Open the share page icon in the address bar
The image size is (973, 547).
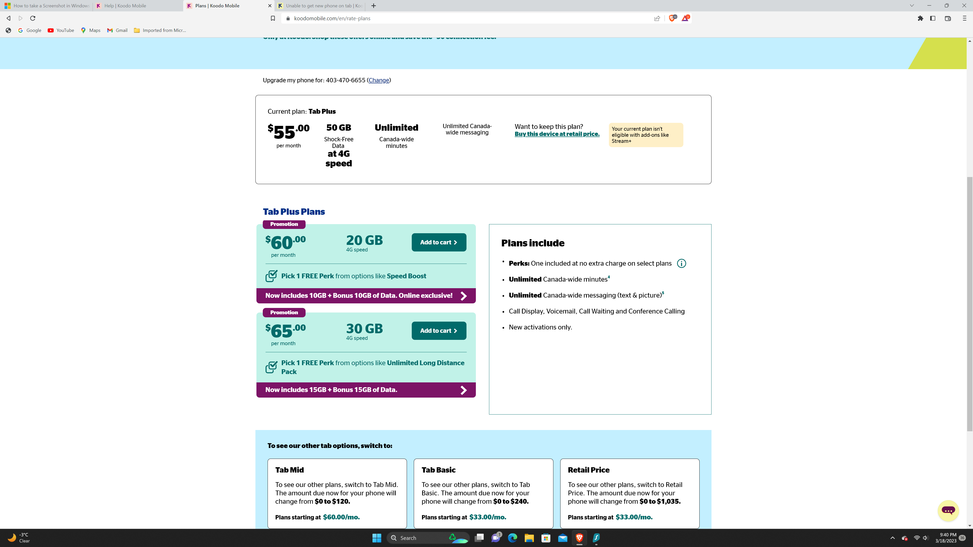(657, 18)
